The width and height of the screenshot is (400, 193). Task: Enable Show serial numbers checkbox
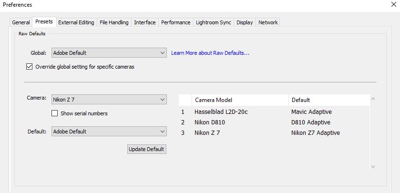pyautogui.click(x=55, y=113)
